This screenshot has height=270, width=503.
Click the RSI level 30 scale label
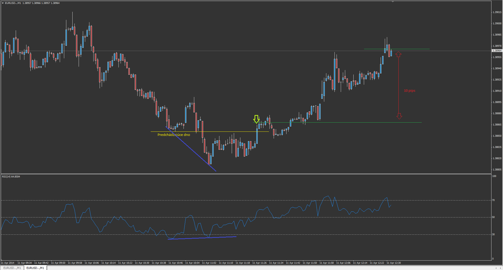[x=494, y=234]
